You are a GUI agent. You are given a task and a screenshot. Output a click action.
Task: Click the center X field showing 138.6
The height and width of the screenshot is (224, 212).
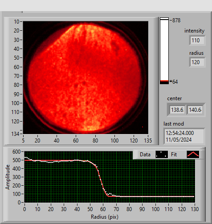177,110
